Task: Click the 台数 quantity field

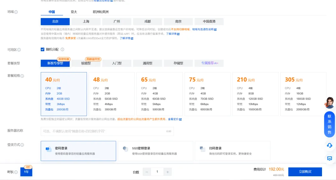Action: pos(157,172)
